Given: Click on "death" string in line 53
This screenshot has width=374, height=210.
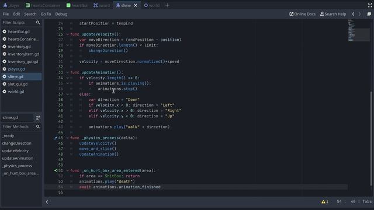Looking at the screenshot, I should 124,181.
